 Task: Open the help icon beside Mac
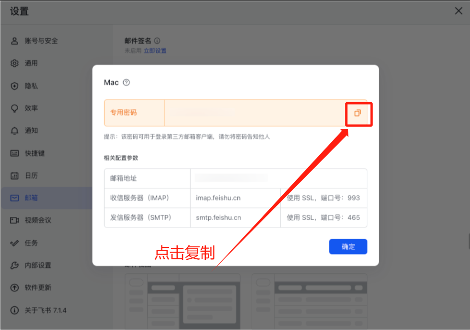pyautogui.click(x=127, y=83)
